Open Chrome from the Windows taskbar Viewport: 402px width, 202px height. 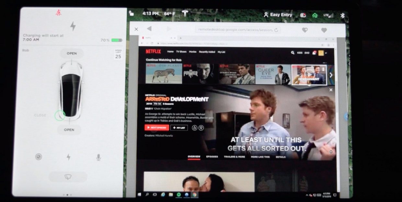pyautogui.click(x=194, y=195)
